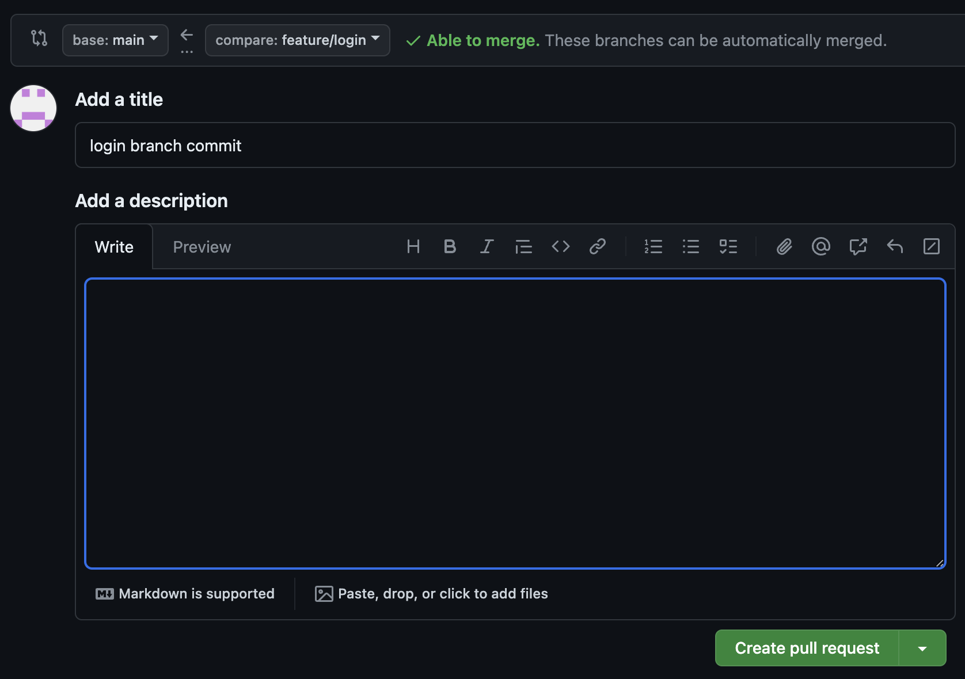Insert a quote block
Screen dimensions: 965x679
click(523, 247)
